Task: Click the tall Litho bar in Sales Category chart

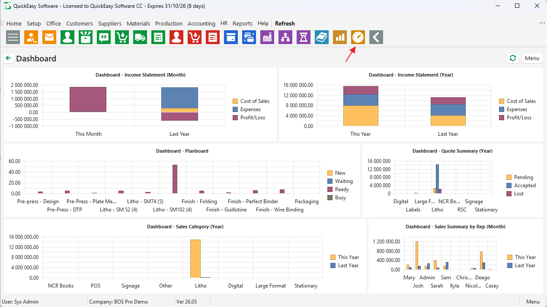Action: click(195, 259)
